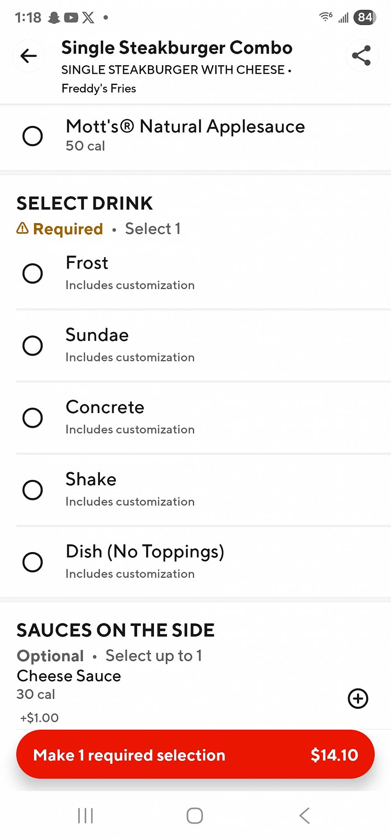The height and width of the screenshot is (840, 391).
Task: Tap the $14.10 price on button
Action: click(334, 755)
